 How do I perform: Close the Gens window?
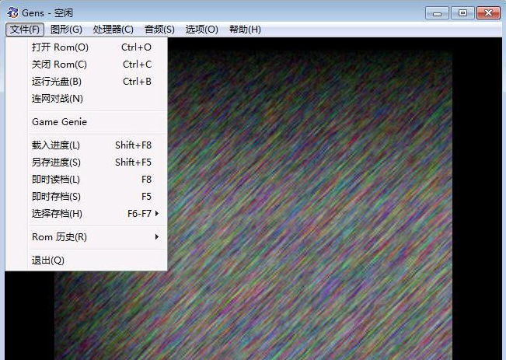click(488, 13)
